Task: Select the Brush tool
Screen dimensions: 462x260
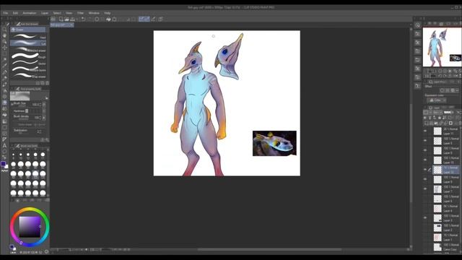Action: coord(4,84)
